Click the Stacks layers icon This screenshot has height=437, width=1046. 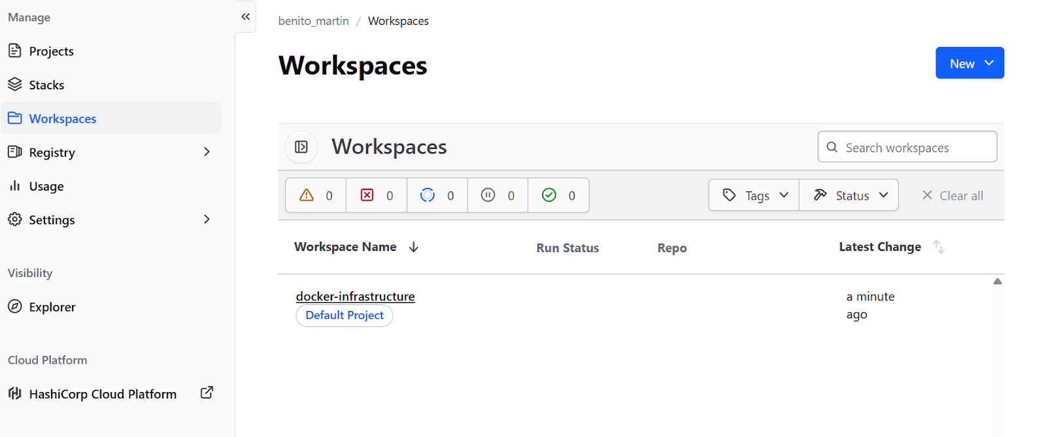click(x=14, y=84)
